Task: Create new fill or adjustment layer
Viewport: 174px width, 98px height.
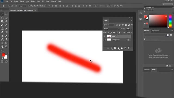Action: (118, 48)
